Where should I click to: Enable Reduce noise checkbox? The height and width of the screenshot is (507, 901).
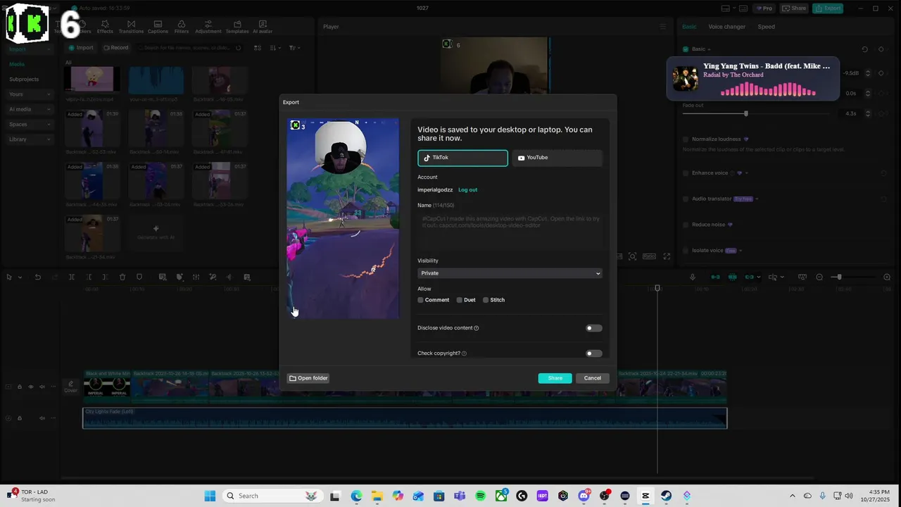pyautogui.click(x=686, y=225)
